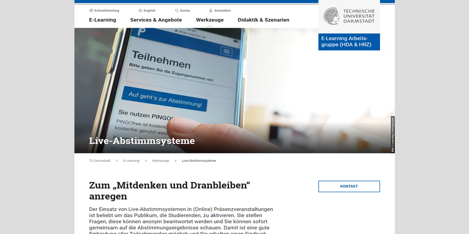Click the image credit Bild: E-Learning Arbeitsgruppe
This screenshot has width=469, height=234.
(x=393, y=135)
